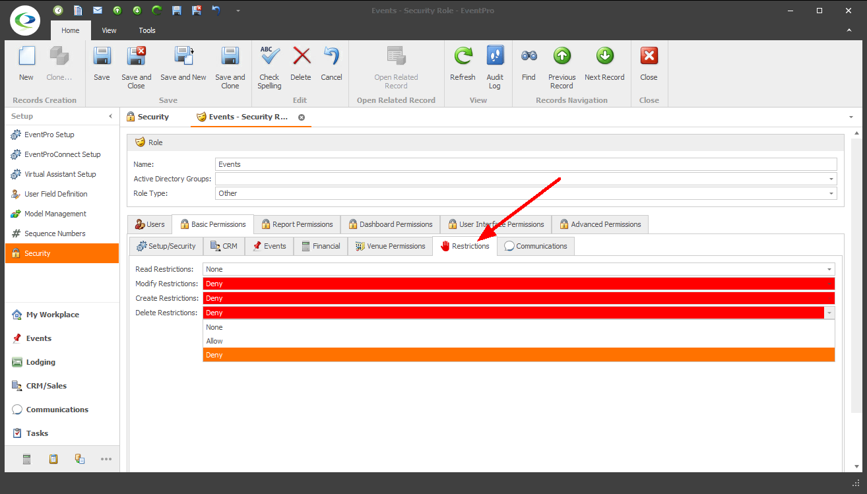Screen dimensions: 867x494
Task: Open the Communications navigation group
Action: [62, 410]
